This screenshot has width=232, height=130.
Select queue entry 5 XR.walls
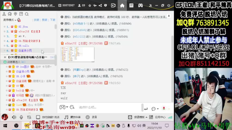pyautogui.click(x=27, y=46)
